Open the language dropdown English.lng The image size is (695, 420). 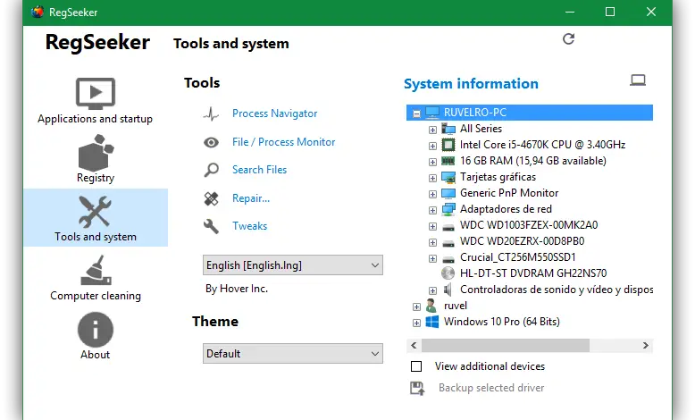click(292, 265)
